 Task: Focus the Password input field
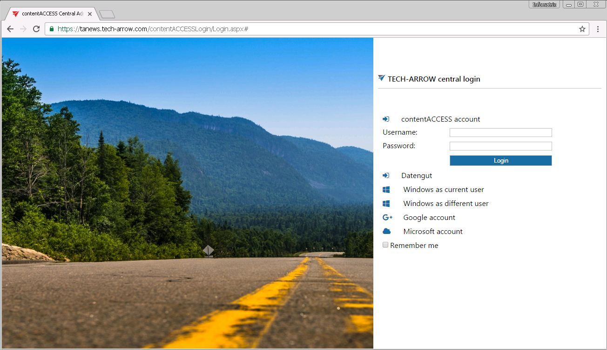(x=501, y=146)
